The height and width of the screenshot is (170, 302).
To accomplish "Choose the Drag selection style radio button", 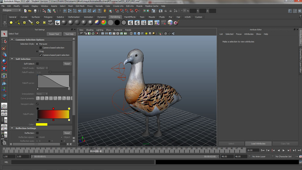I will click(37, 51).
